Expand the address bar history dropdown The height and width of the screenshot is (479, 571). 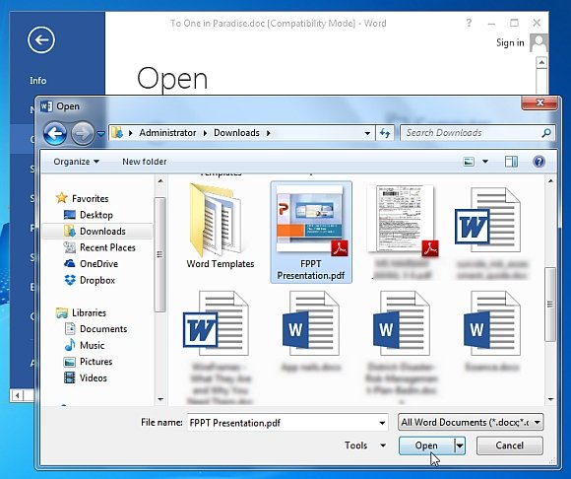(x=367, y=133)
